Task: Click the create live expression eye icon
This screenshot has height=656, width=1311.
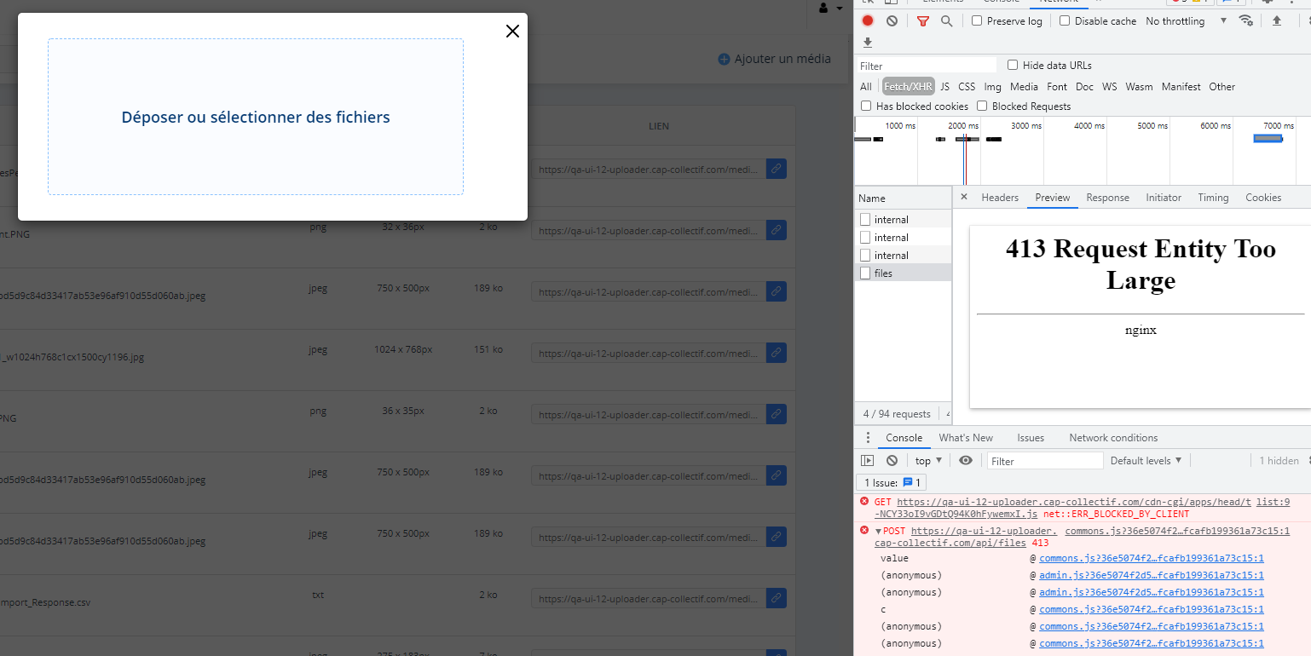Action: click(x=966, y=460)
